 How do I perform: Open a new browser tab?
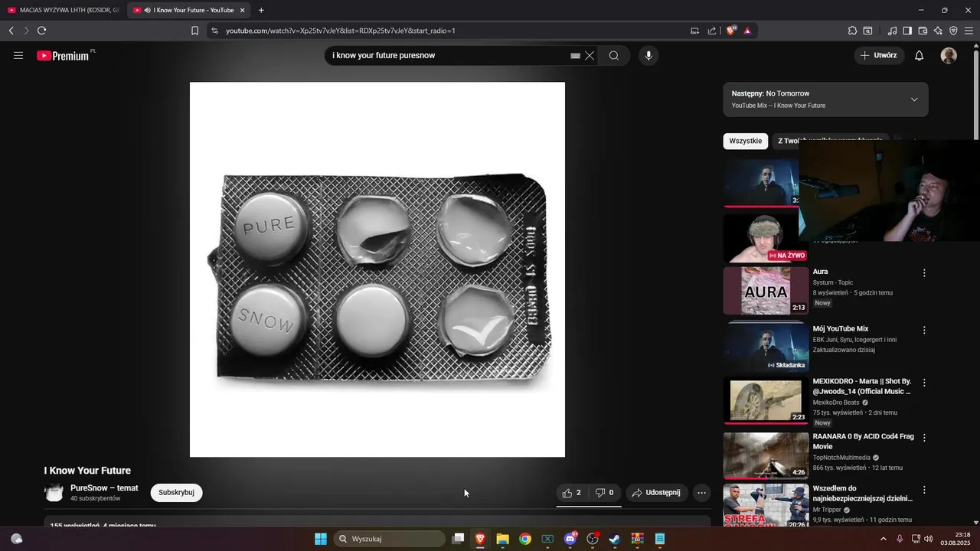click(261, 10)
